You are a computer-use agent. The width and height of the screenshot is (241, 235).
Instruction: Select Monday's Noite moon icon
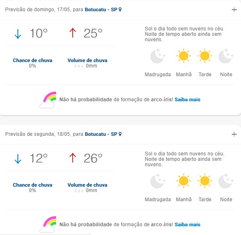coord(226,181)
